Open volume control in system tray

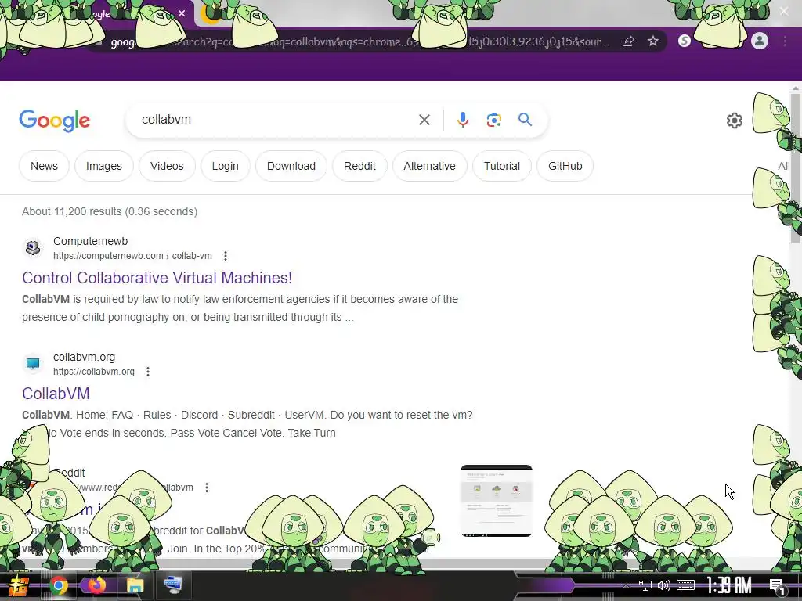pyautogui.click(x=664, y=585)
